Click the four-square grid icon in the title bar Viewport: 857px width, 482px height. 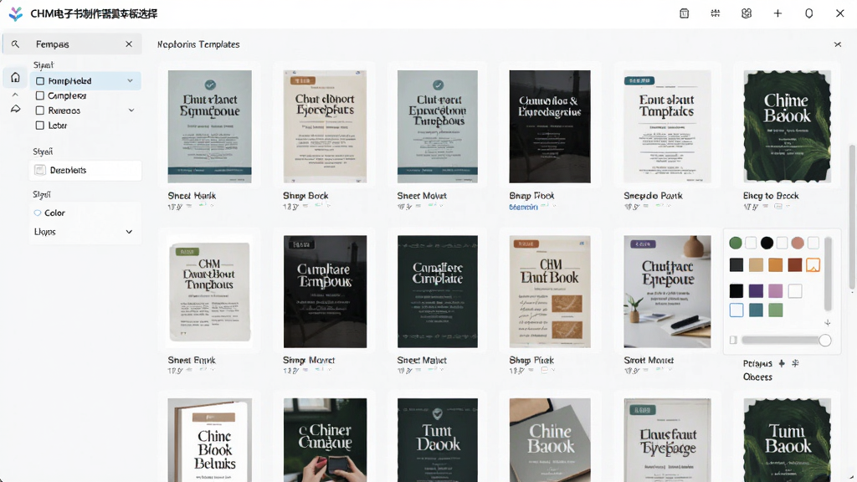(x=747, y=13)
